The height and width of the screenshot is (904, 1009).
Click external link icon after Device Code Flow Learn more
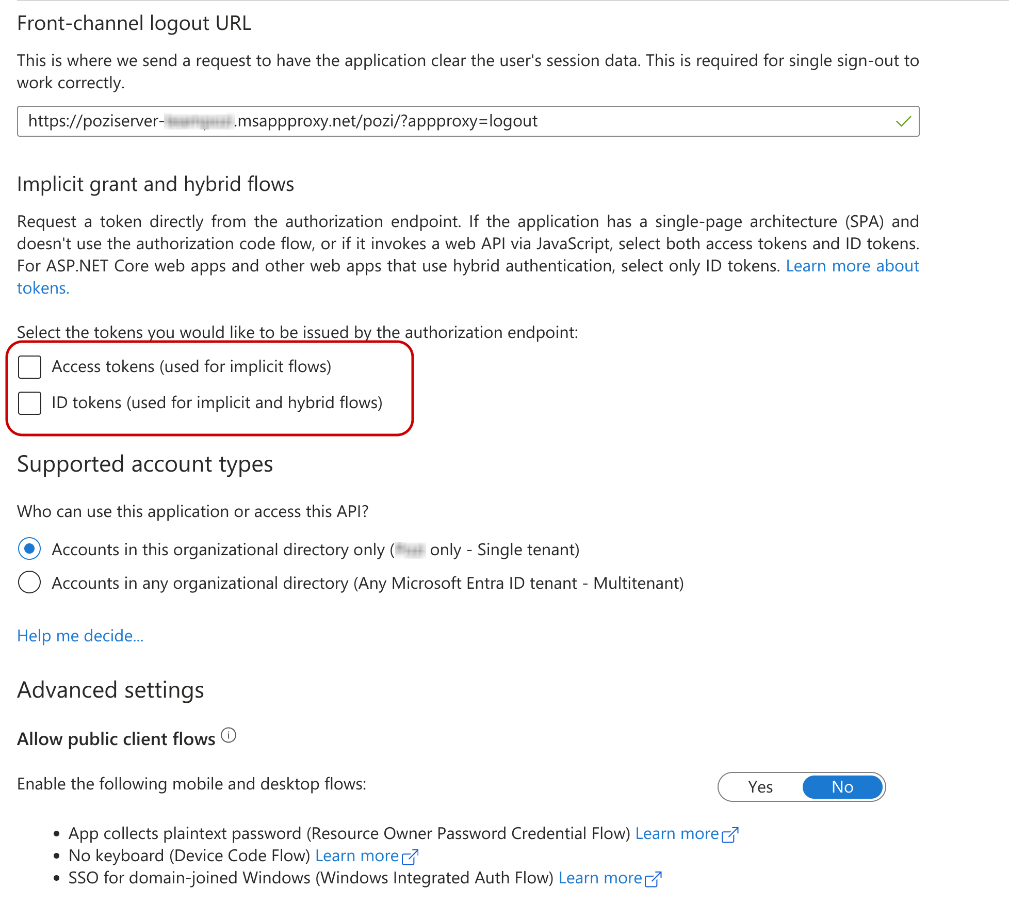(410, 857)
